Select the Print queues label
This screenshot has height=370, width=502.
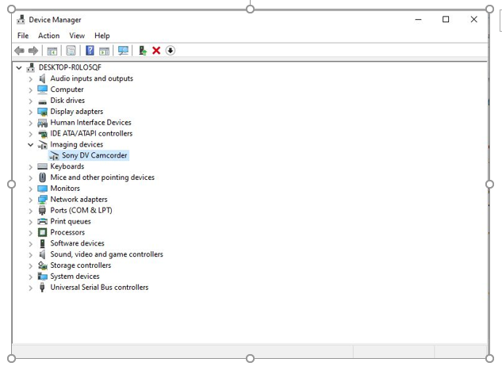click(x=71, y=221)
